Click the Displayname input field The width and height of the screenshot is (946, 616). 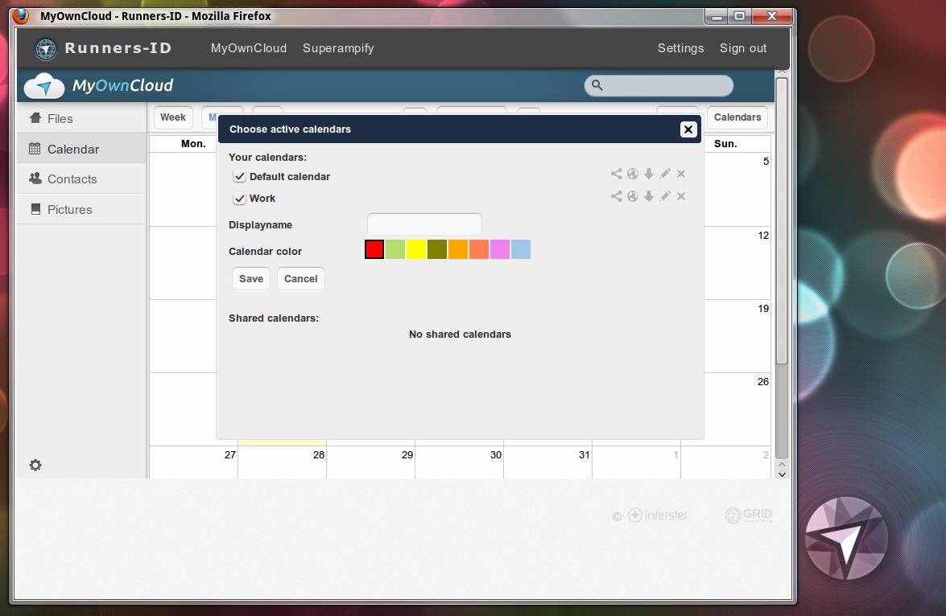424,225
